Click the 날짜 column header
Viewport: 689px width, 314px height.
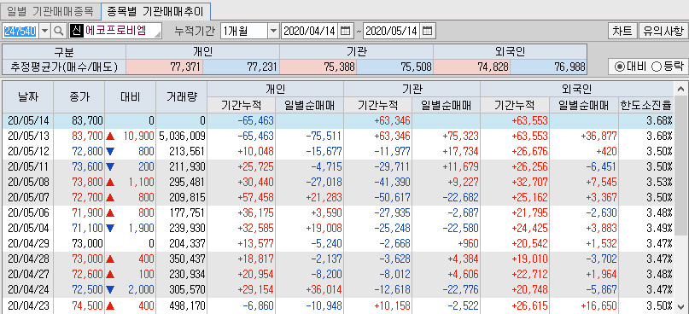27,97
